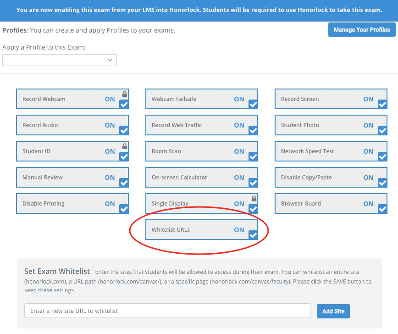Click the Record Webcam label

44,99
